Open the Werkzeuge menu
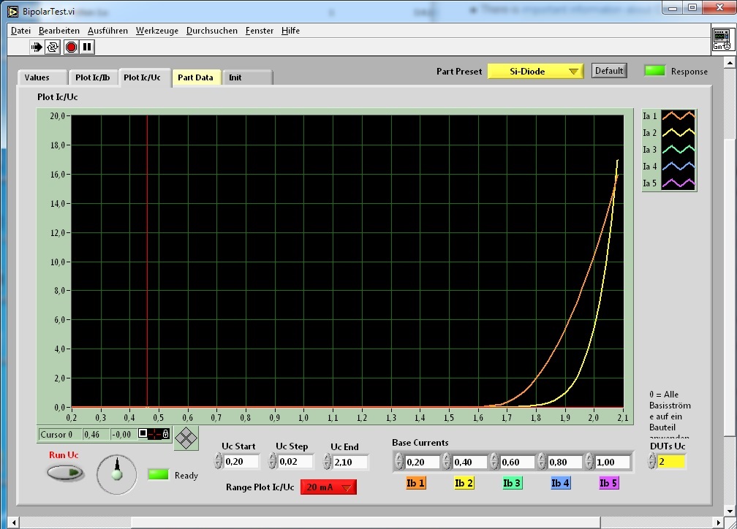Image resolution: width=737 pixels, height=529 pixels. tap(156, 31)
